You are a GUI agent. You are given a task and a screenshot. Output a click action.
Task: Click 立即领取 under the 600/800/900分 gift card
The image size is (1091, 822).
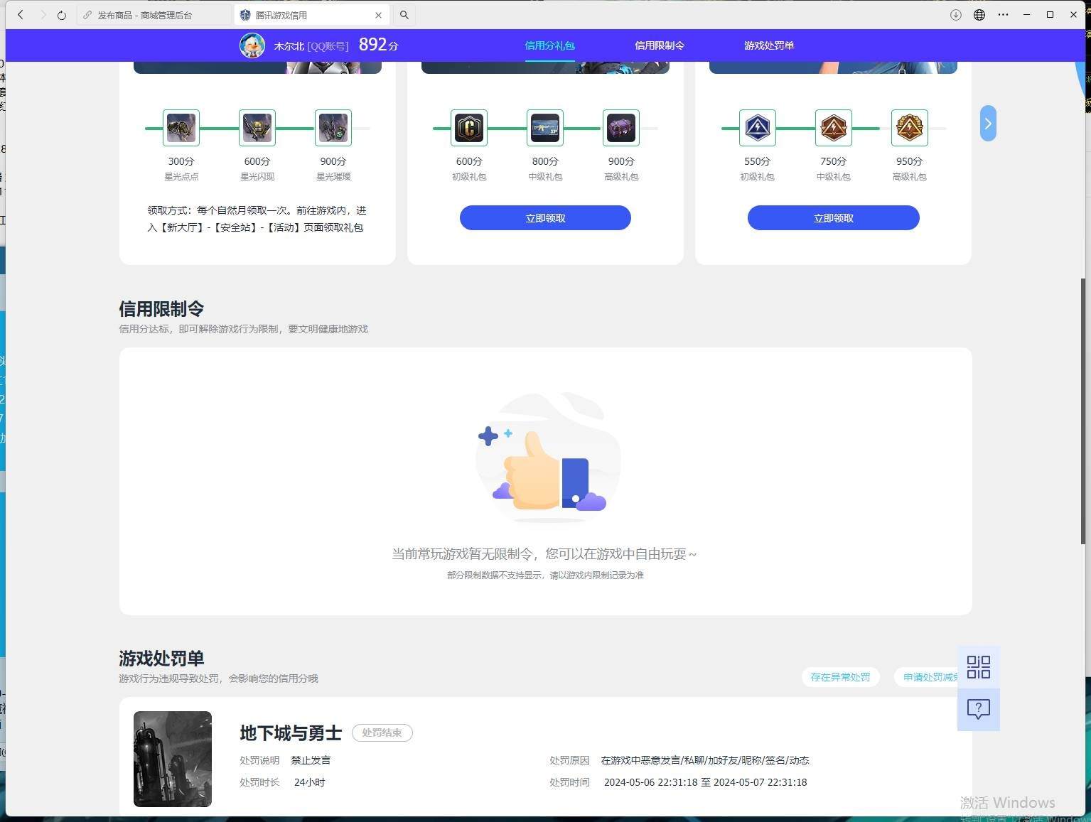545,218
